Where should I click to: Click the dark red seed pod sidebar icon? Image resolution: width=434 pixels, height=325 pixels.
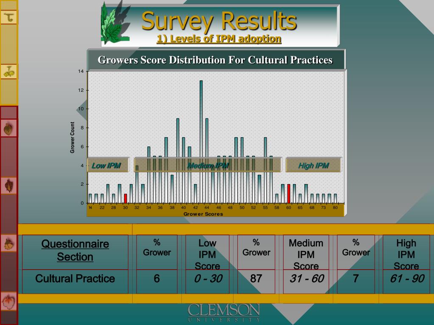click(x=8, y=185)
